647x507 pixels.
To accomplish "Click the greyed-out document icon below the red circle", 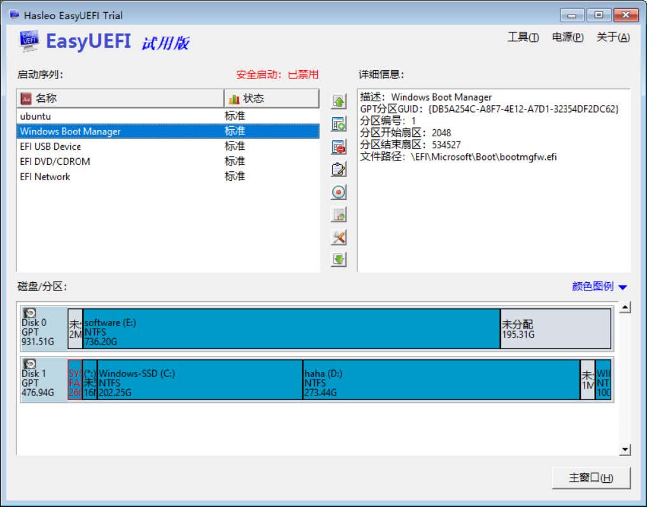I will [x=338, y=215].
